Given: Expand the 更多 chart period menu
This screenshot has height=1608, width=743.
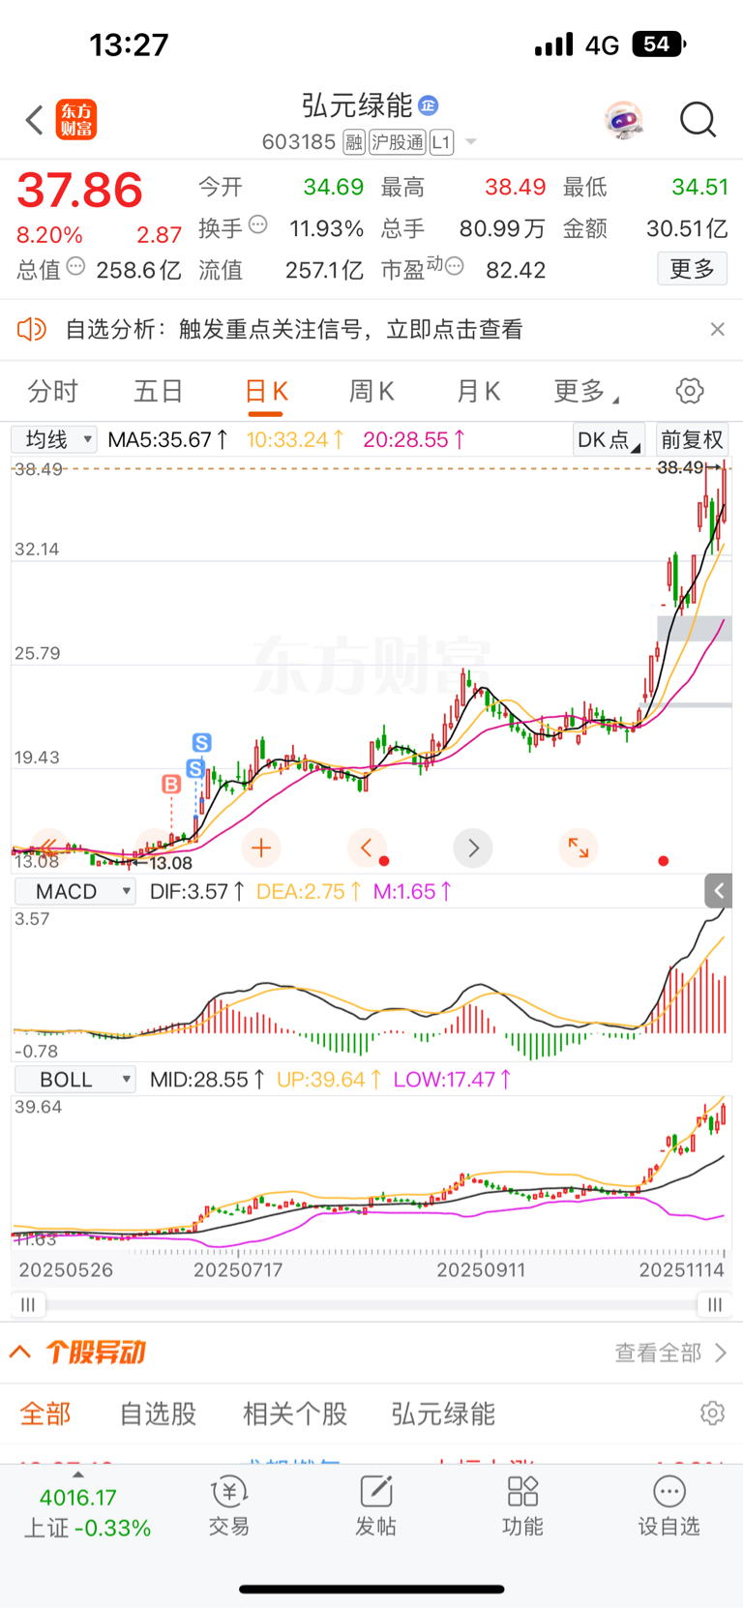Looking at the screenshot, I should tap(586, 391).
